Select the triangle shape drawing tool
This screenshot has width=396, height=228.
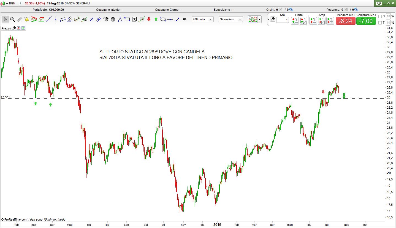[120, 19]
